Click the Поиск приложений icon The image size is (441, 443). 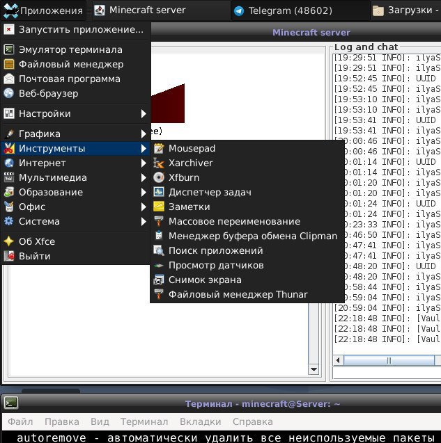pyautogui.click(x=159, y=250)
